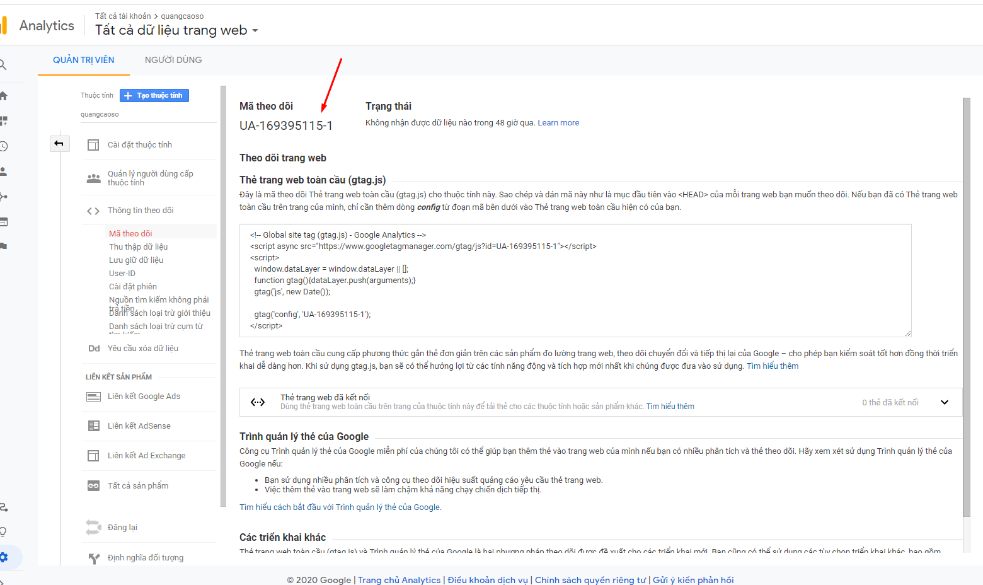Screen dimensions: 983x585
Task: Go to Home icon in left rail
Action: pos(3,96)
